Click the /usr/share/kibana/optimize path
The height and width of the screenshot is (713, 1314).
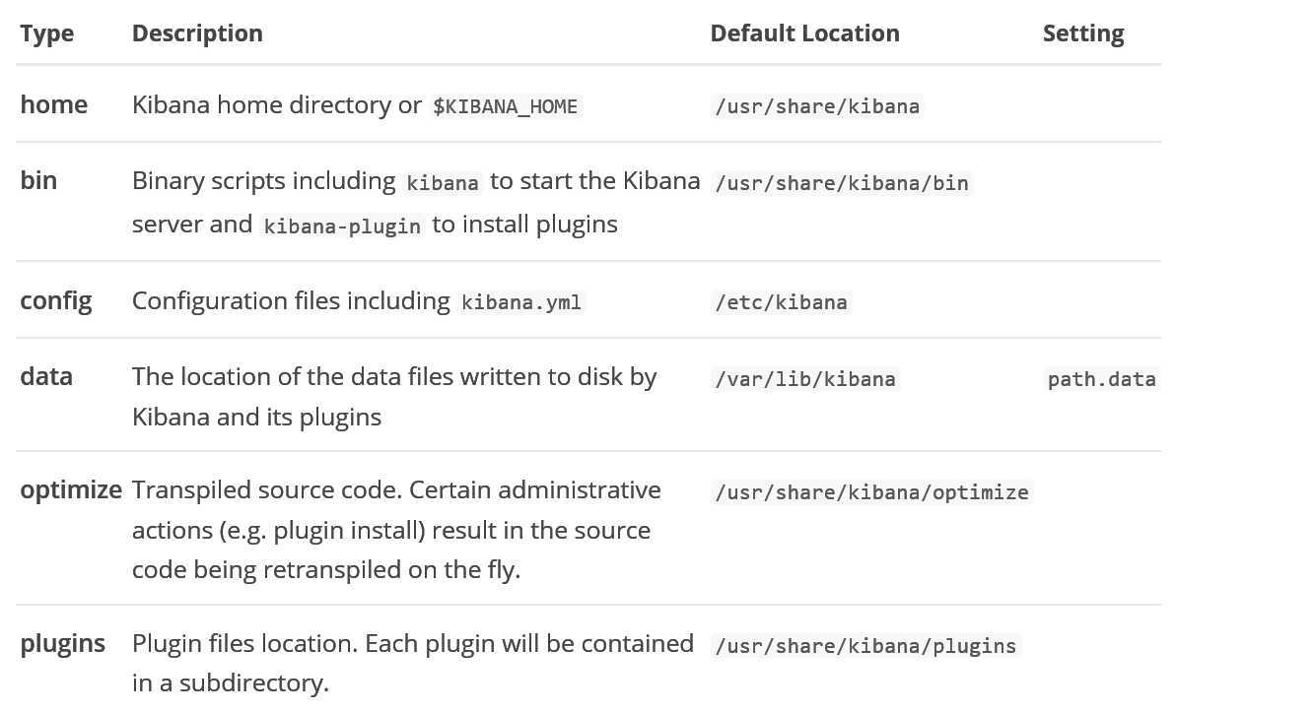pyautogui.click(x=871, y=492)
